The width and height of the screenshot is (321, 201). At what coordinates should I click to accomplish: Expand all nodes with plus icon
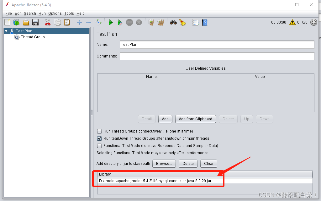[x=79, y=22]
